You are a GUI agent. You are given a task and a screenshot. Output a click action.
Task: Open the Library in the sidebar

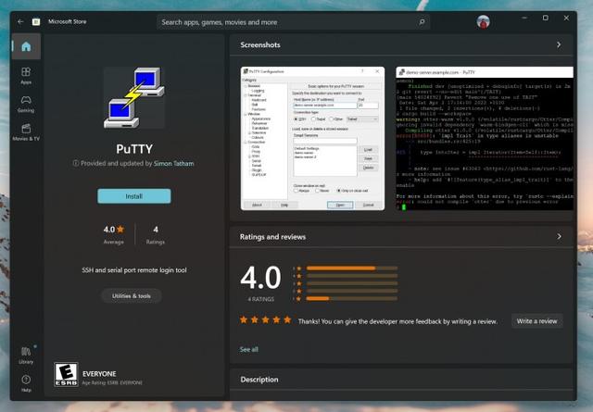coord(26,356)
